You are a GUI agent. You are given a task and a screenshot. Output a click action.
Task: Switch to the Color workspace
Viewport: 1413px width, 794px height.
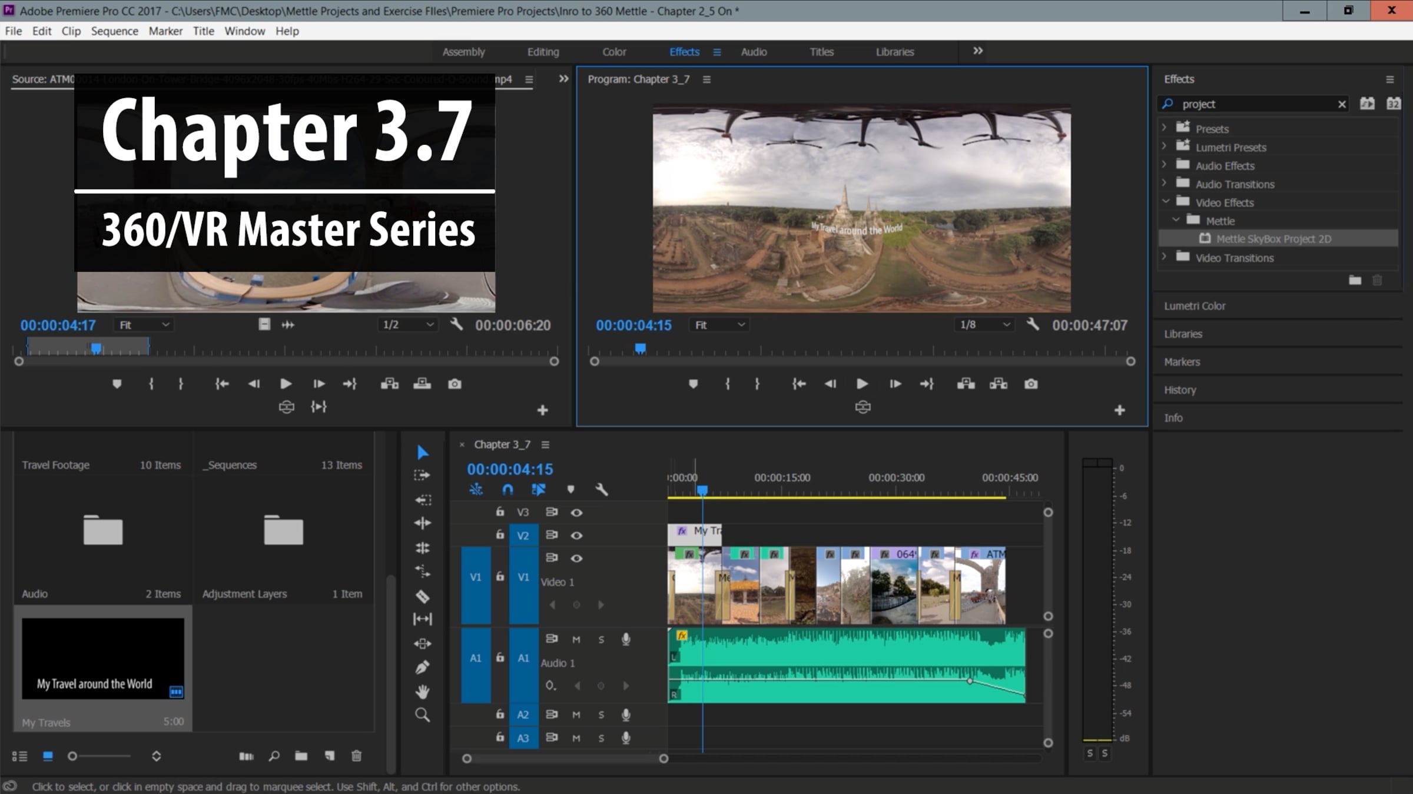pos(614,52)
